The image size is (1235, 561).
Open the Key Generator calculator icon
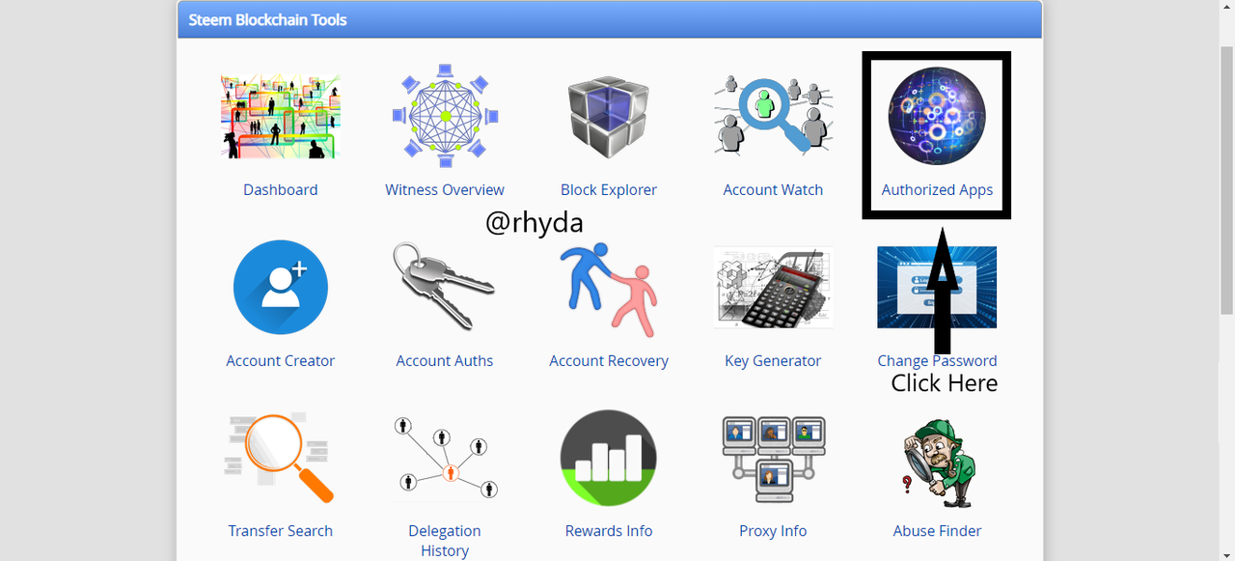(773, 287)
